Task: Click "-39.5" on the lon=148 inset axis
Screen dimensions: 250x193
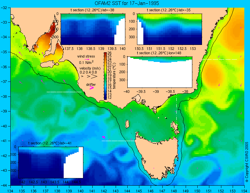Action: pyautogui.click(x=140, y=92)
